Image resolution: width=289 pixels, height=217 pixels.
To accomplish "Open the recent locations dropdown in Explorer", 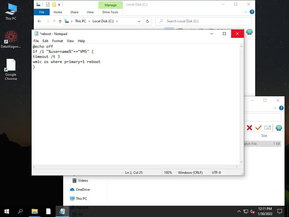I will [x=54, y=21].
